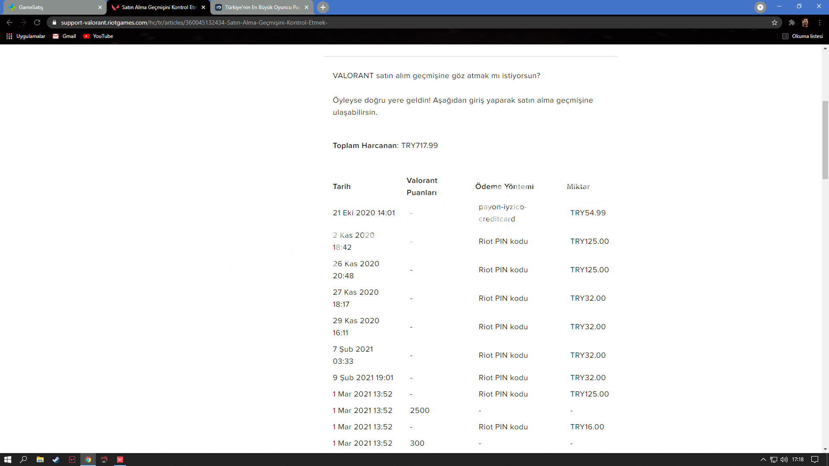Select date 21 Eki 2020 14:01

pyautogui.click(x=364, y=213)
